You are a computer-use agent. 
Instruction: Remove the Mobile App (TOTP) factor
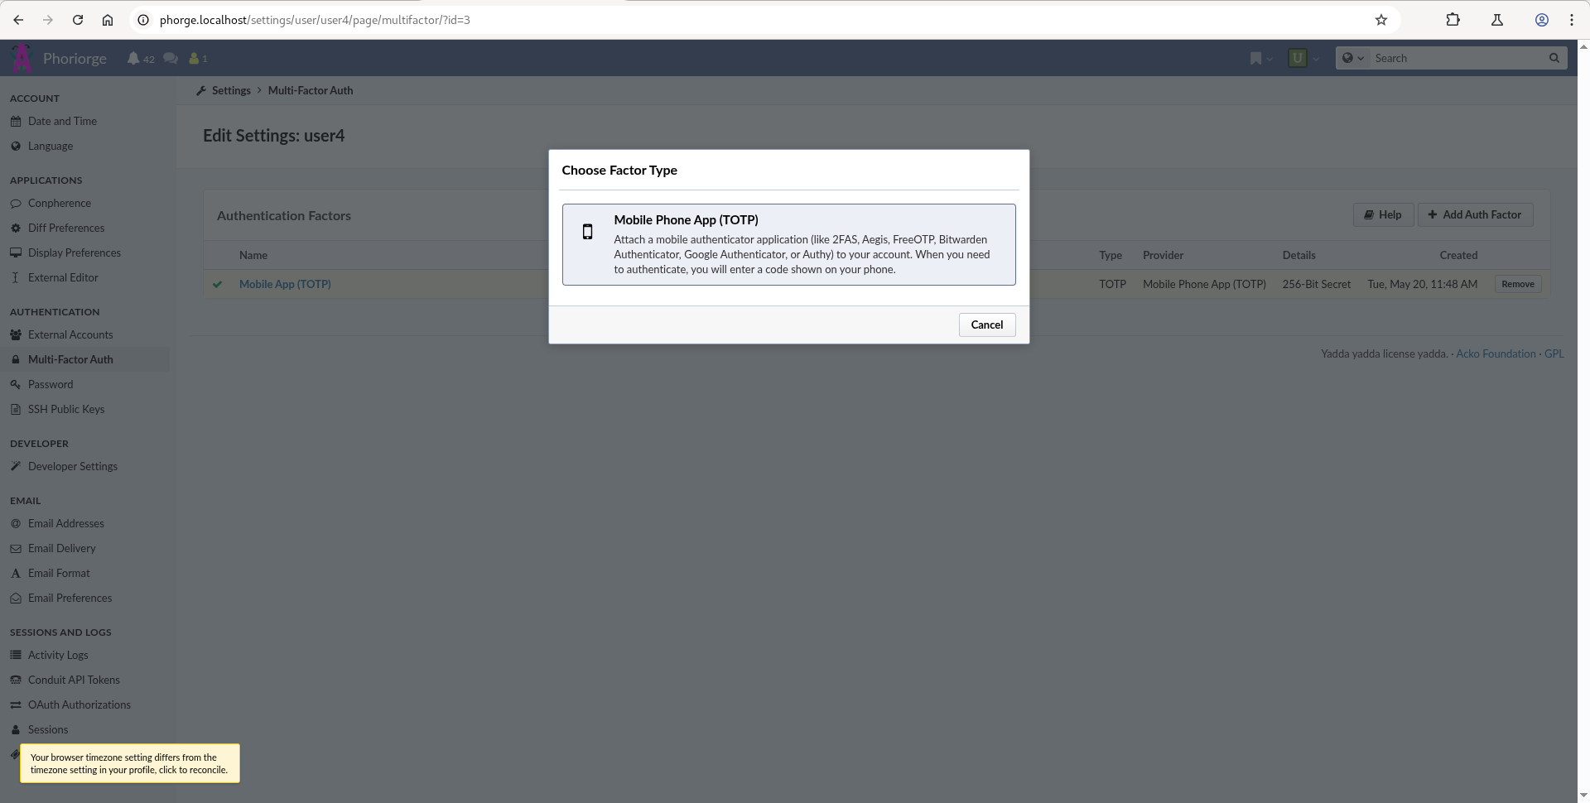pos(1517,284)
